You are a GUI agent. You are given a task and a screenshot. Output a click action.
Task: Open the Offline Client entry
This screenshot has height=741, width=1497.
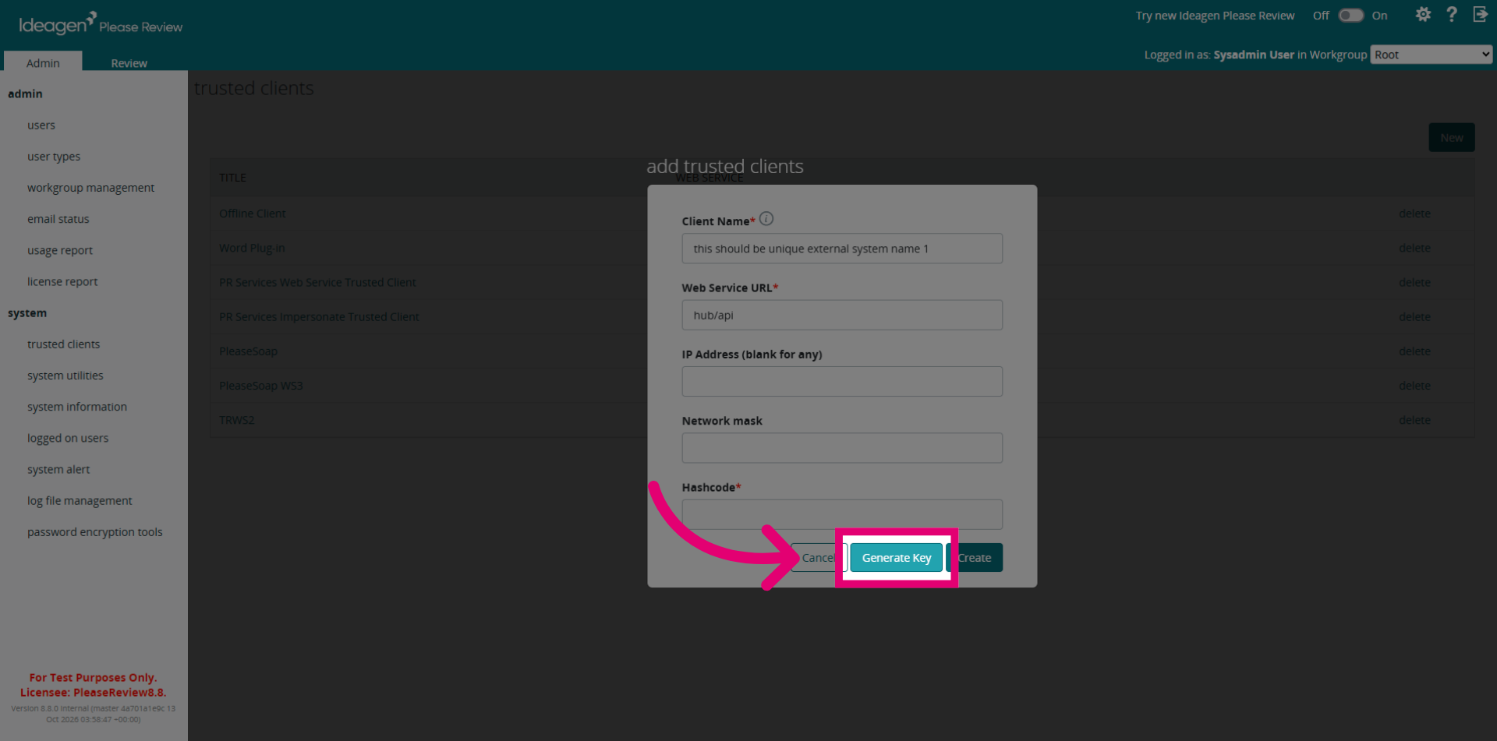(x=253, y=213)
